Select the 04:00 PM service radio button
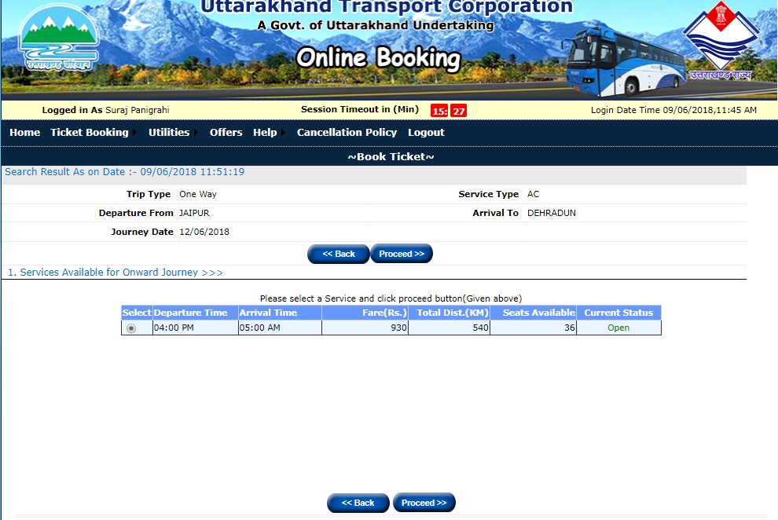 coord(131,328)
